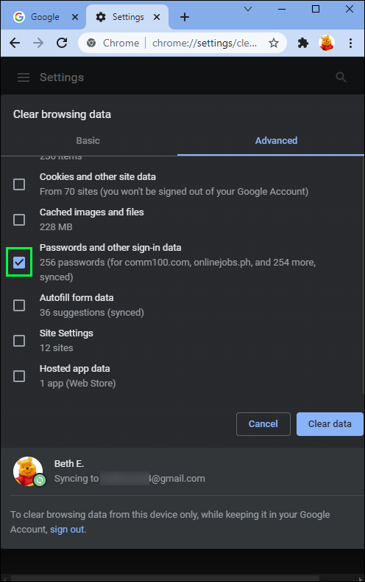The width and height of the screenshot is (365, 582).
Task: Open a new tab with plus icon
Action: pos(185,17)
